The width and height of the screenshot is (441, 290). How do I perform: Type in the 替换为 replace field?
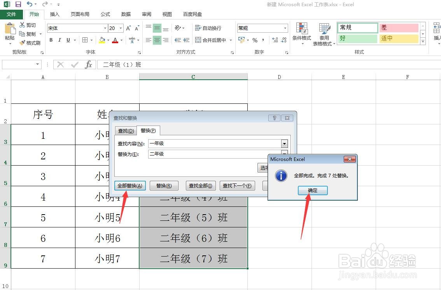(x=206, y=154)
